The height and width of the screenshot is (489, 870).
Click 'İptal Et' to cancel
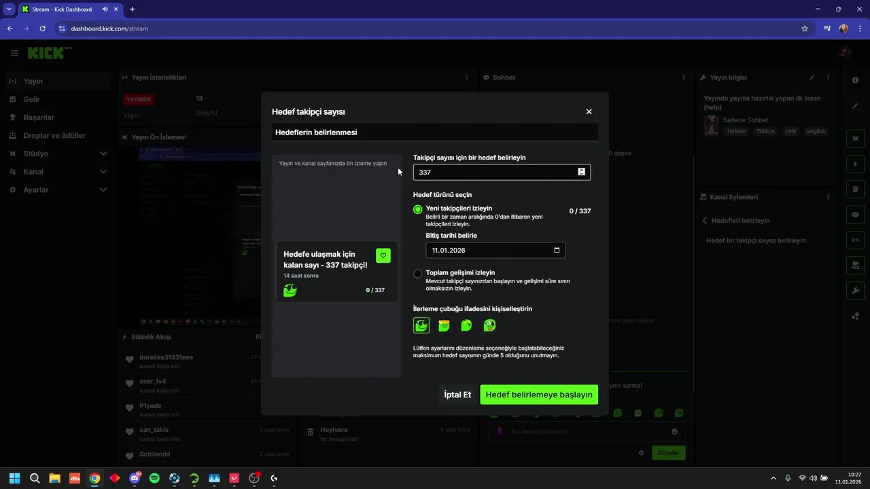(457, 395)
